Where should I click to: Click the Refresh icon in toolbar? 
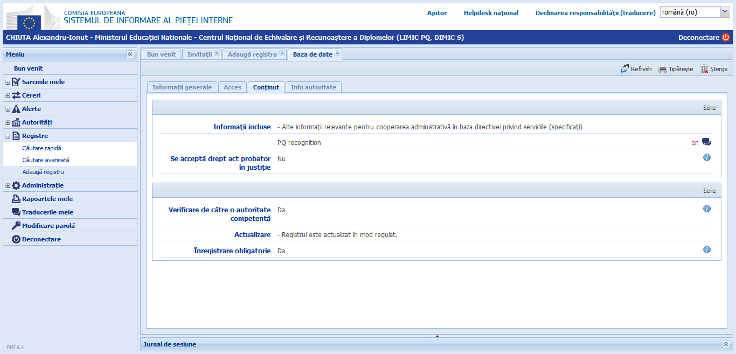(625, 69)
